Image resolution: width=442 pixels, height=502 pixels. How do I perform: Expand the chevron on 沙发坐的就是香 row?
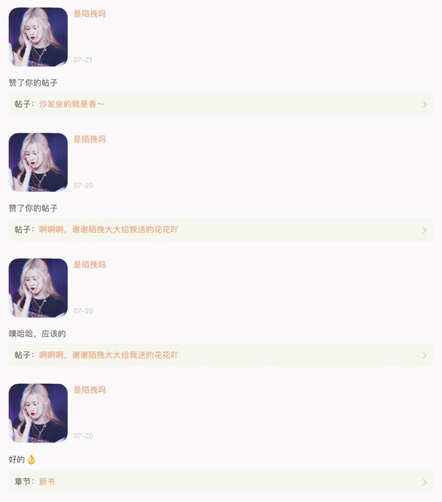425,104
